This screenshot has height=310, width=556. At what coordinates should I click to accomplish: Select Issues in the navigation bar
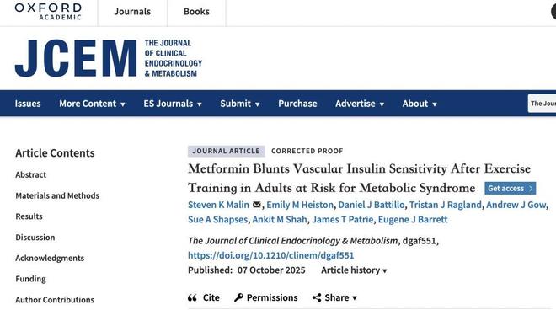28,104
